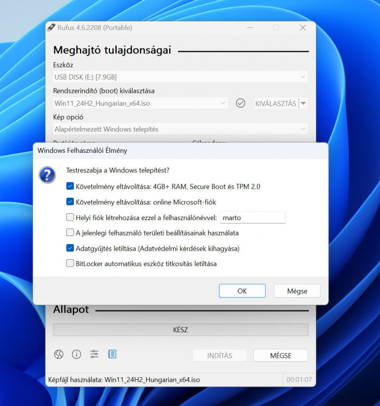The image size is (380, 406).
Task: Click the Képfájl használata status bar text
Action: [124, 380]
